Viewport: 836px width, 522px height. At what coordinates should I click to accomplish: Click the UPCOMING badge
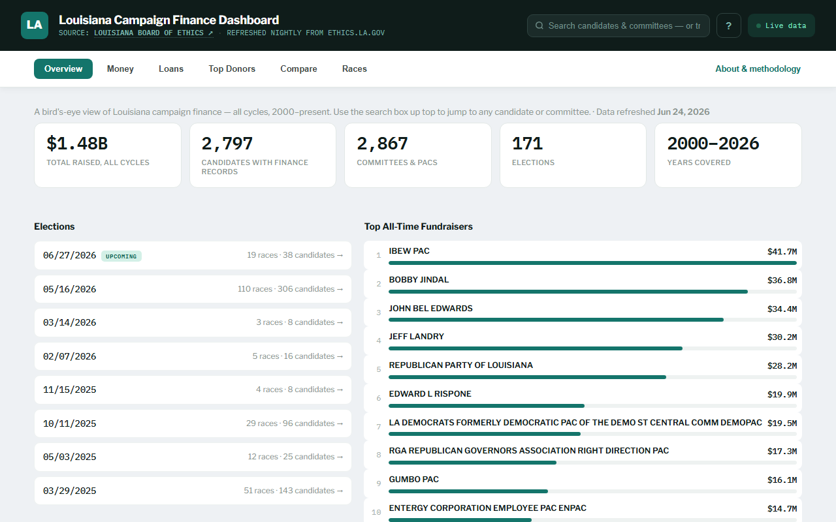[x=121, y=256]
